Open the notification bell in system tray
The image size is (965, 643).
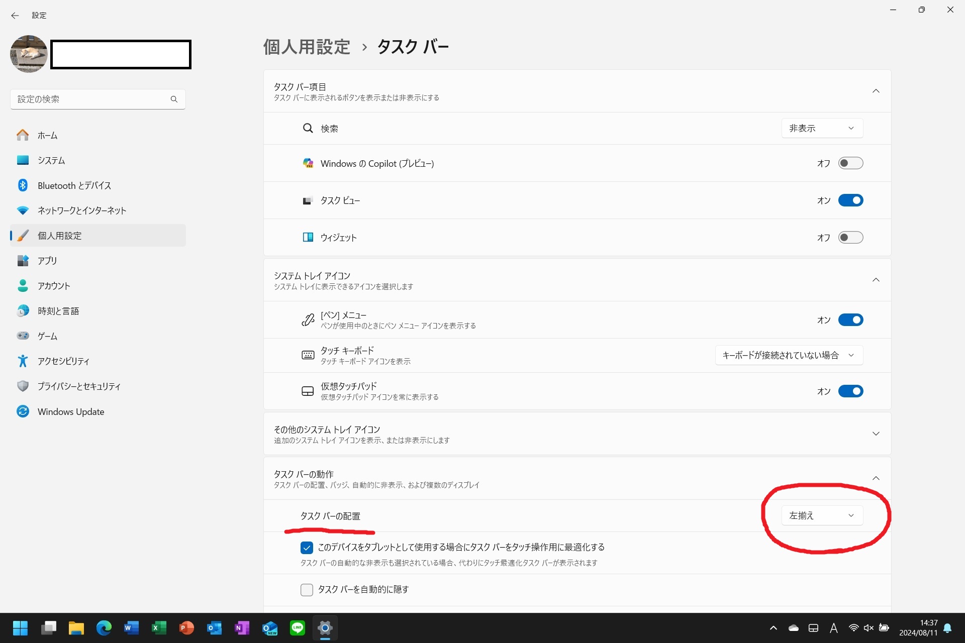947,628
